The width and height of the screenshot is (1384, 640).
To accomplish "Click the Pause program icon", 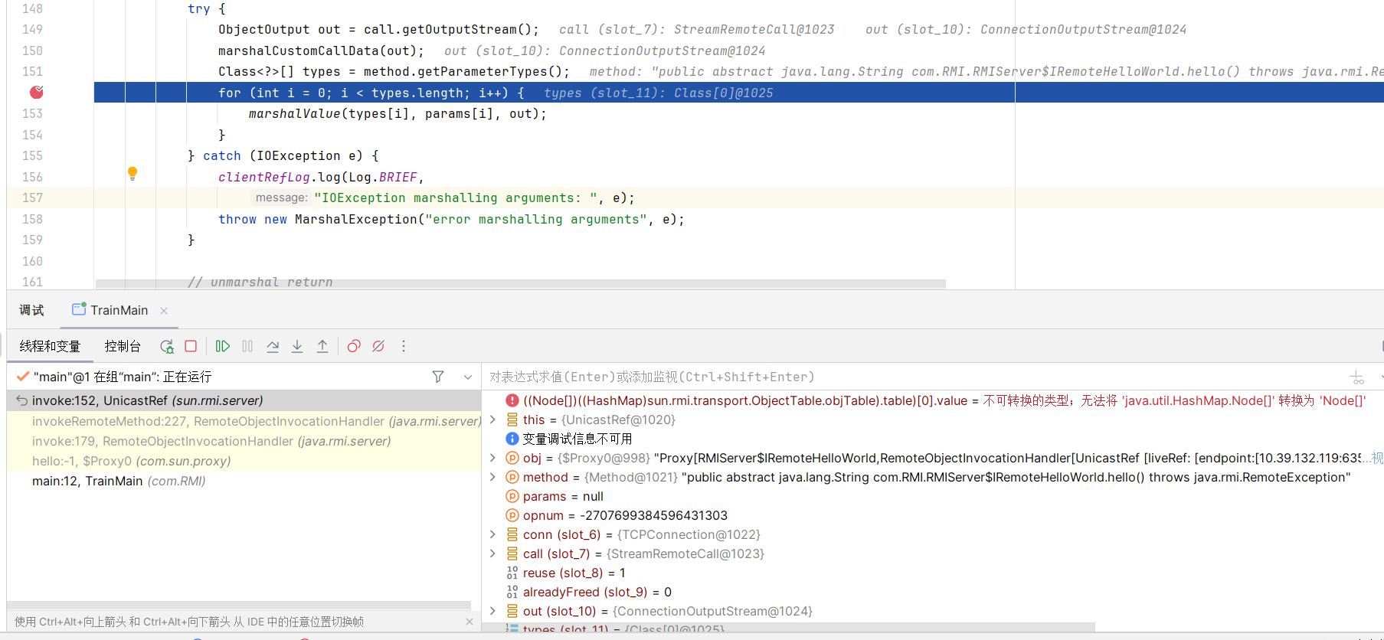I will pyautogui.click(x=247, y=346).
